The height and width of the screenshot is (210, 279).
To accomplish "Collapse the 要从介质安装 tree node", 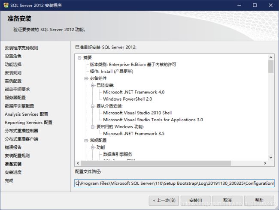I will (x=93, y=106).
